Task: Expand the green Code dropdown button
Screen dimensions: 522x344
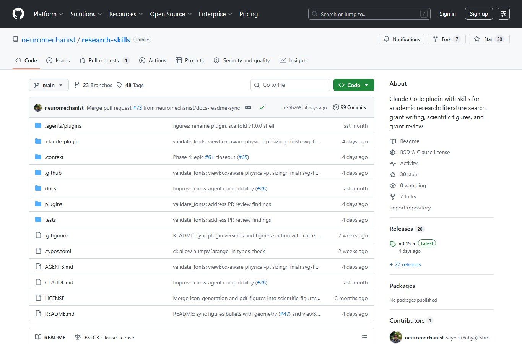Action: (354, 85)
